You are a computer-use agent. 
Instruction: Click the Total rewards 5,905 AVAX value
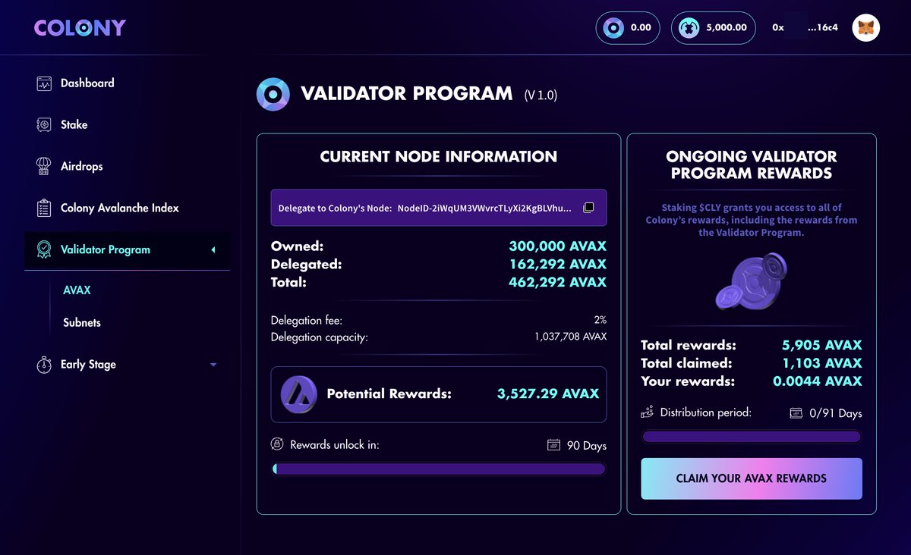point(822,345)
